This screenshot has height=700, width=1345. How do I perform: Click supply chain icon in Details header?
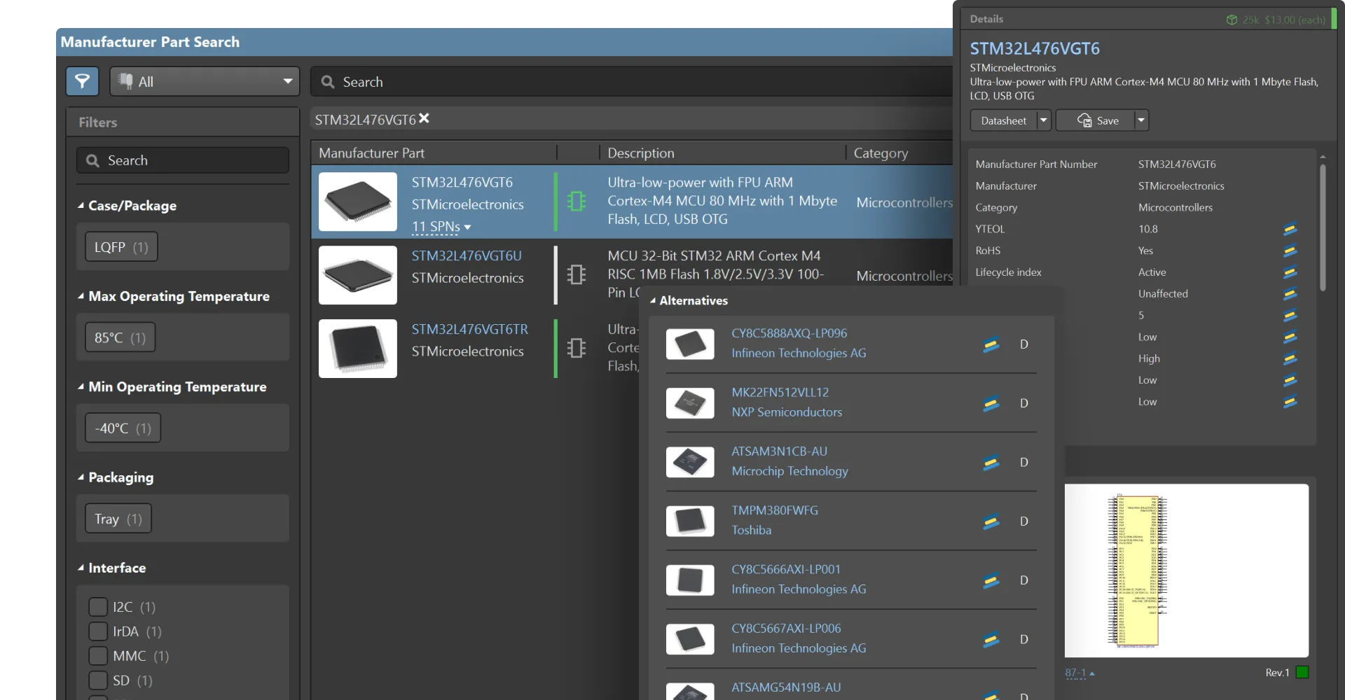[1232, 20]
